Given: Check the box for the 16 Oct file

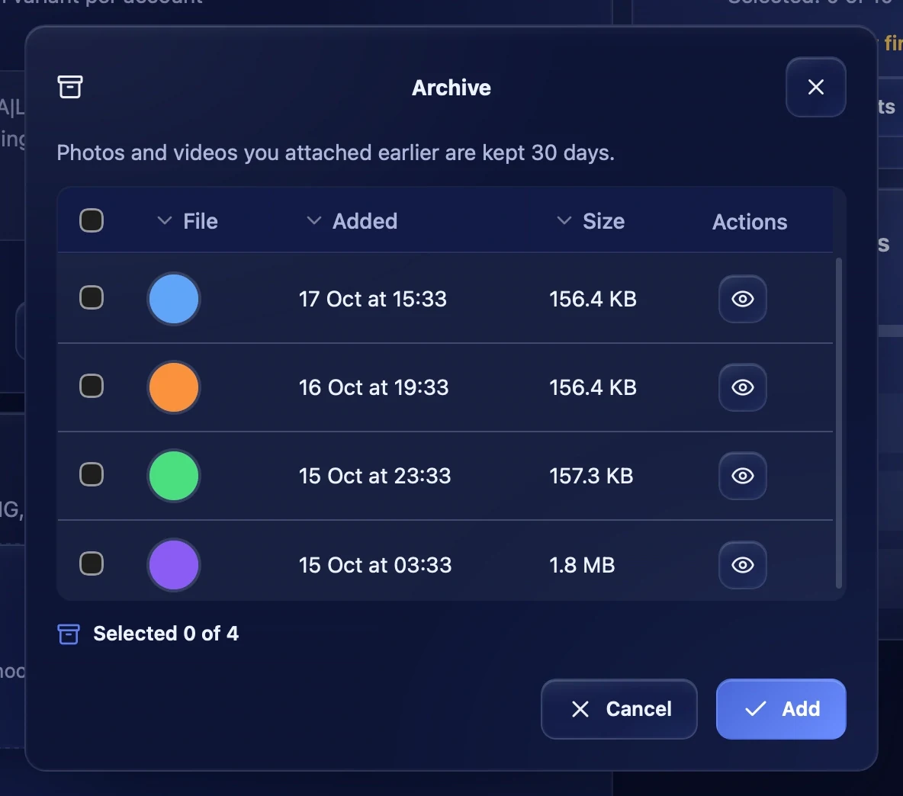Looking at the screenshot, I should point(92,387).
